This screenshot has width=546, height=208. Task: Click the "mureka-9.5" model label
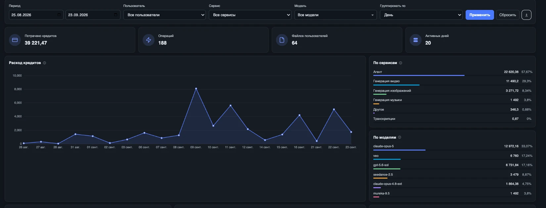[382, 193]
